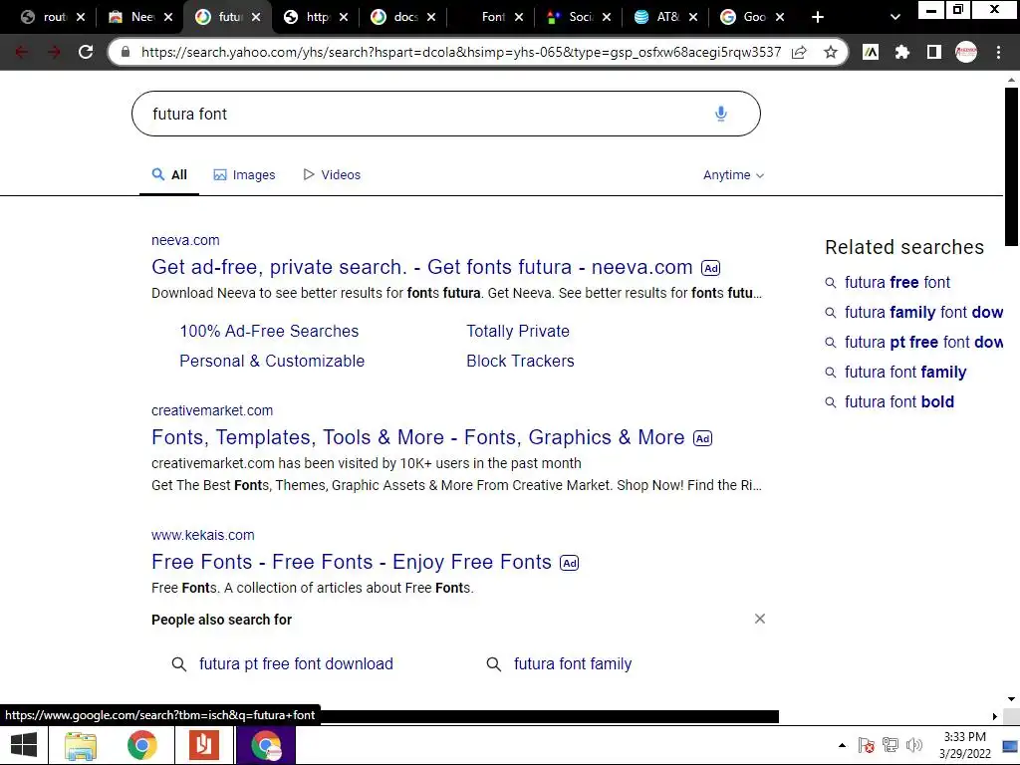Search 'futura font family' suggestion under People also search

point(573,663)
